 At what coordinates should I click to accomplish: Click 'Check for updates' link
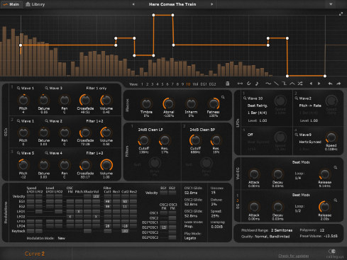294,256
